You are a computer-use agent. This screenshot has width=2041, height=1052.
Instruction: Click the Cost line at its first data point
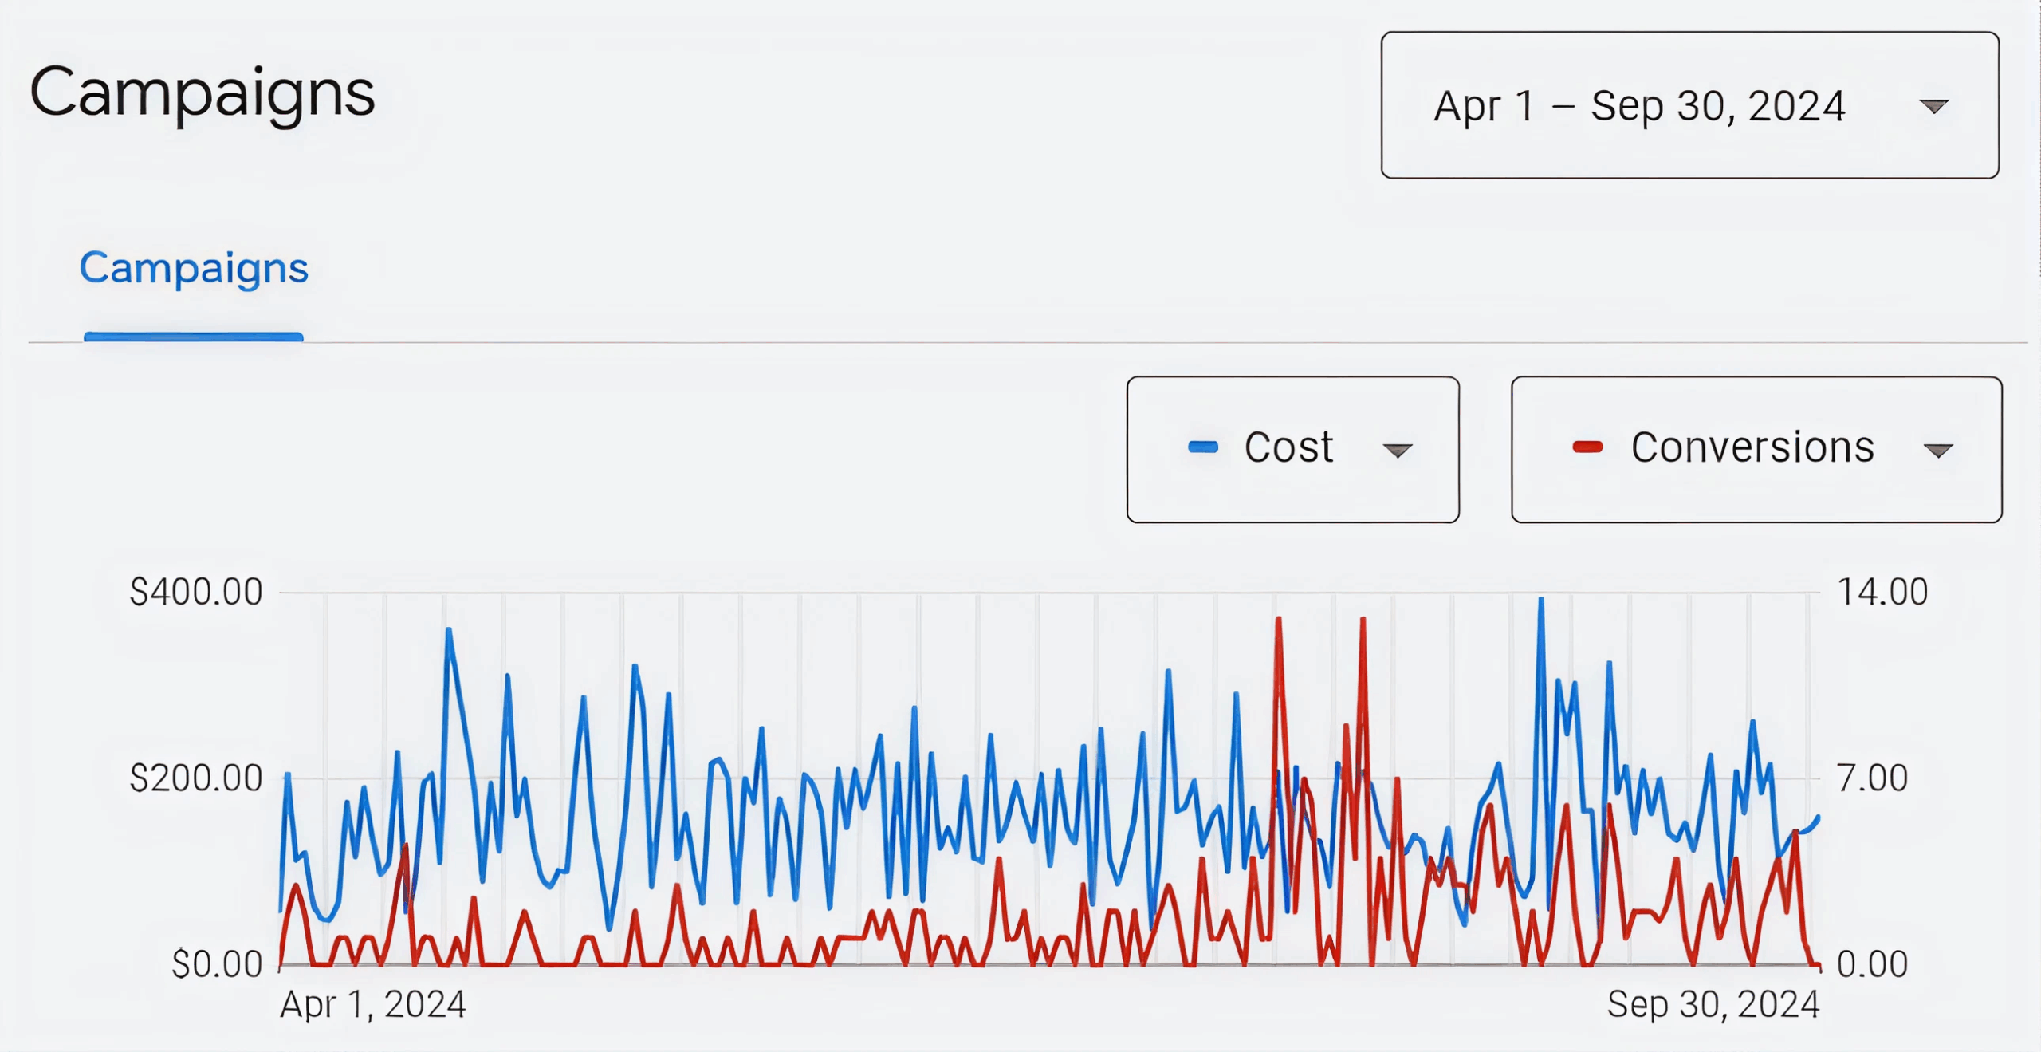279,909
